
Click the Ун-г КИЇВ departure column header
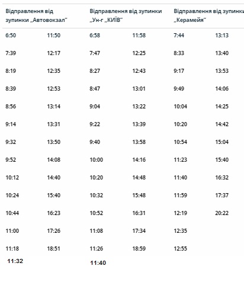tap(126, 15)
